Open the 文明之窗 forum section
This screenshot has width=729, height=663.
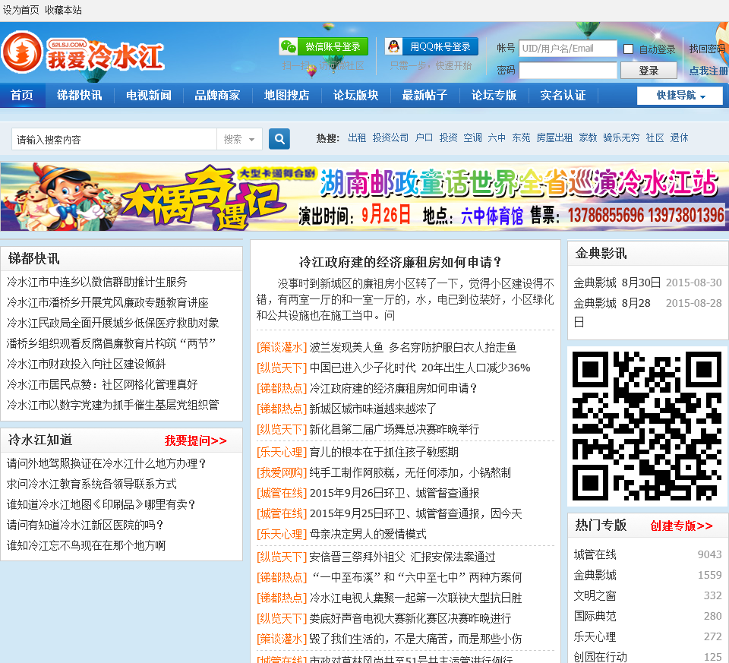pyautogui.click(x=595, y=595)
